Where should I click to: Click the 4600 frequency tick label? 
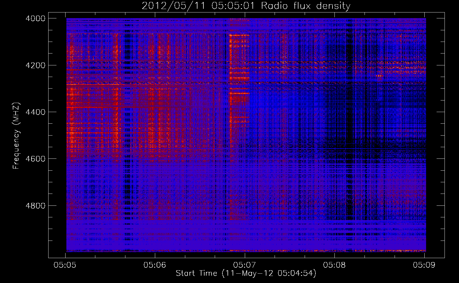pyautogui.click(x=35, y=159)
